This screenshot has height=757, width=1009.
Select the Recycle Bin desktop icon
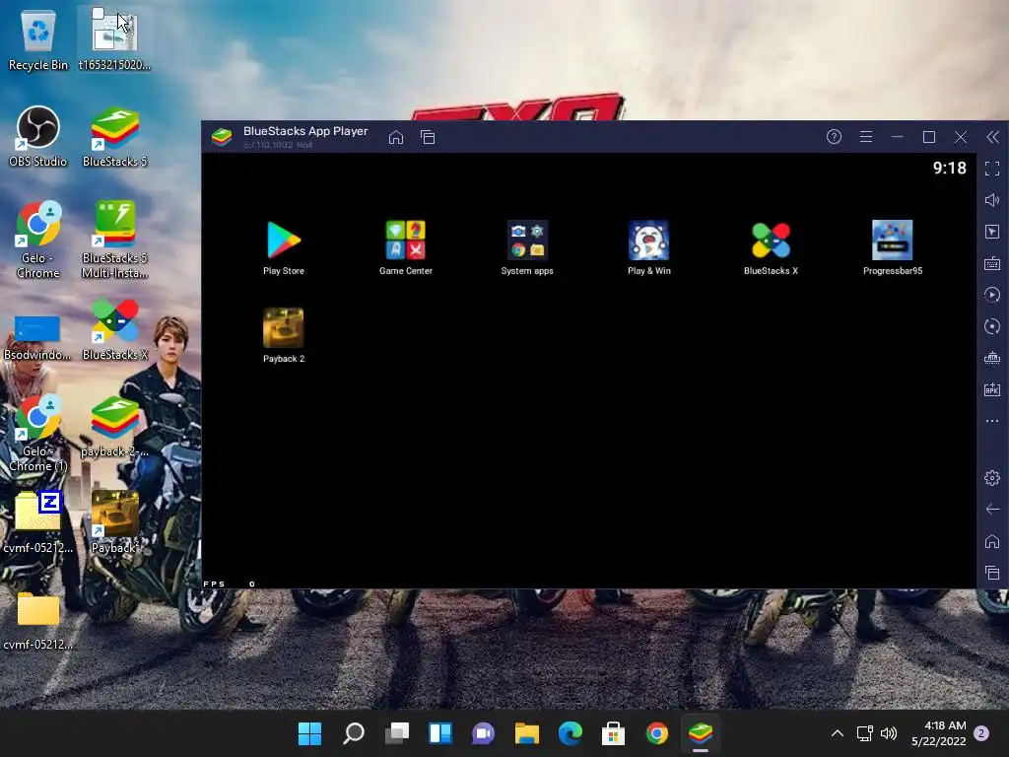[38, 41]
